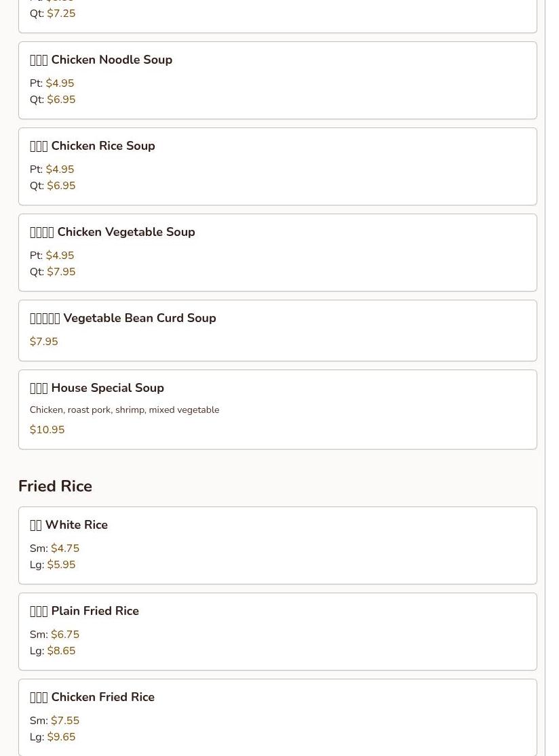Click the $7.95 price of Vegetable Bean Curd Soup
Viewport: 559px width, 756px height.
pos(44,342)
